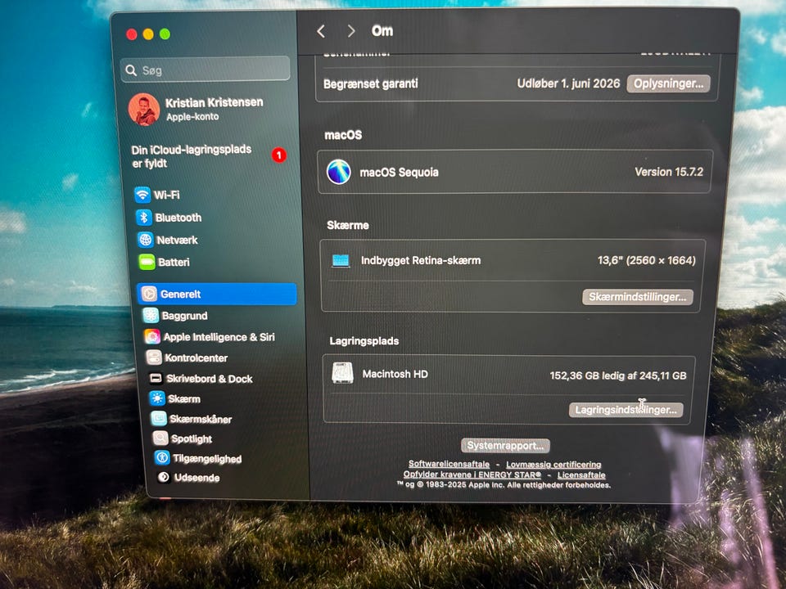Click the Udseende appearance icon
786x589 pixels.
pyautogui.click(x=164, y=477)
